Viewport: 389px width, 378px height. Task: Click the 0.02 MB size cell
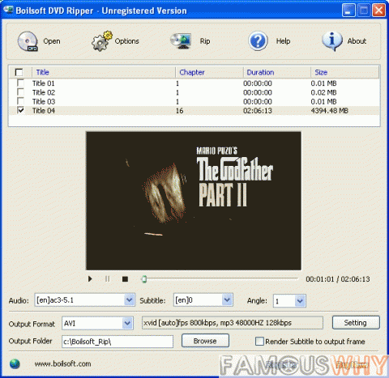323,92
